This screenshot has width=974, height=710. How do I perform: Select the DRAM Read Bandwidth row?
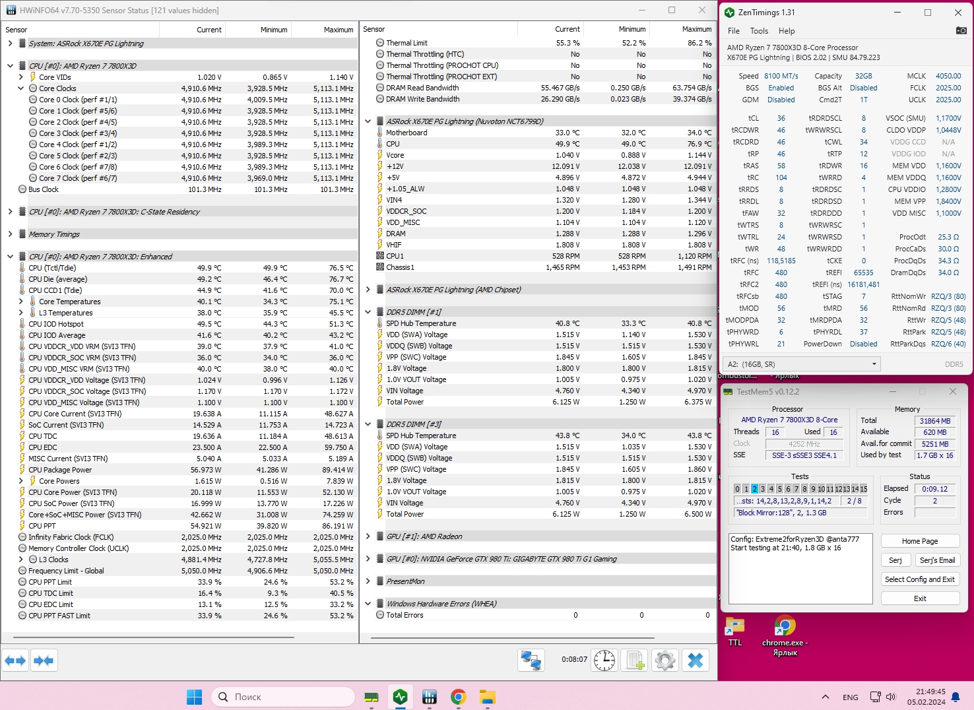538,88
